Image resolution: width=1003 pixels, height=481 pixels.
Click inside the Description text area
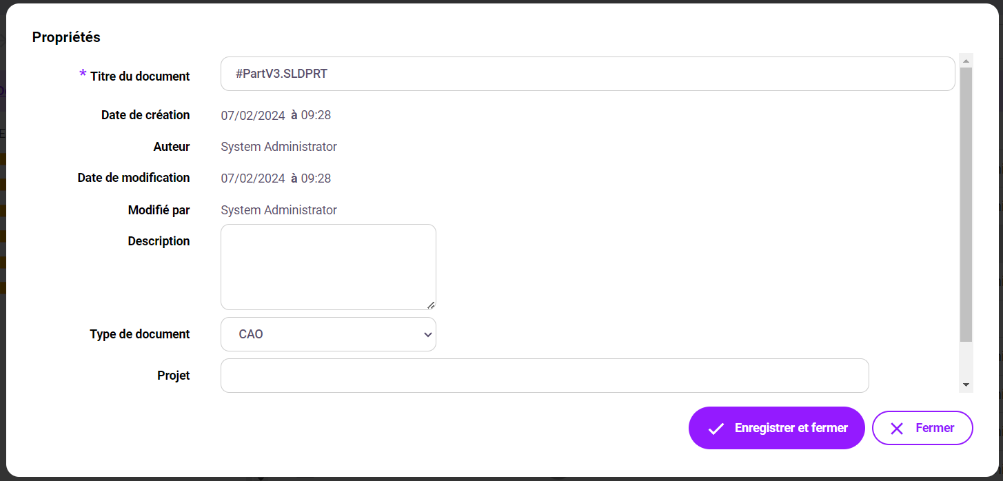click(x=328, y=267)
